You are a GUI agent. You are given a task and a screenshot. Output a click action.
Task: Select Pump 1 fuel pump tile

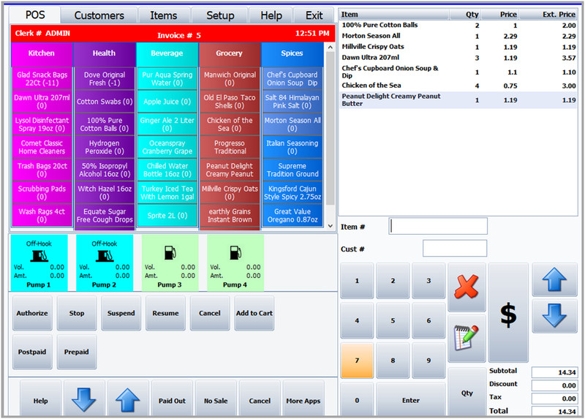point(39,263)
